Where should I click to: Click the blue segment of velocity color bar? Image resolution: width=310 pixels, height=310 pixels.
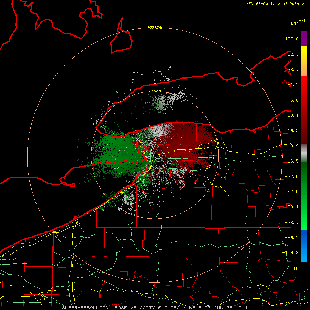(304, 246)
